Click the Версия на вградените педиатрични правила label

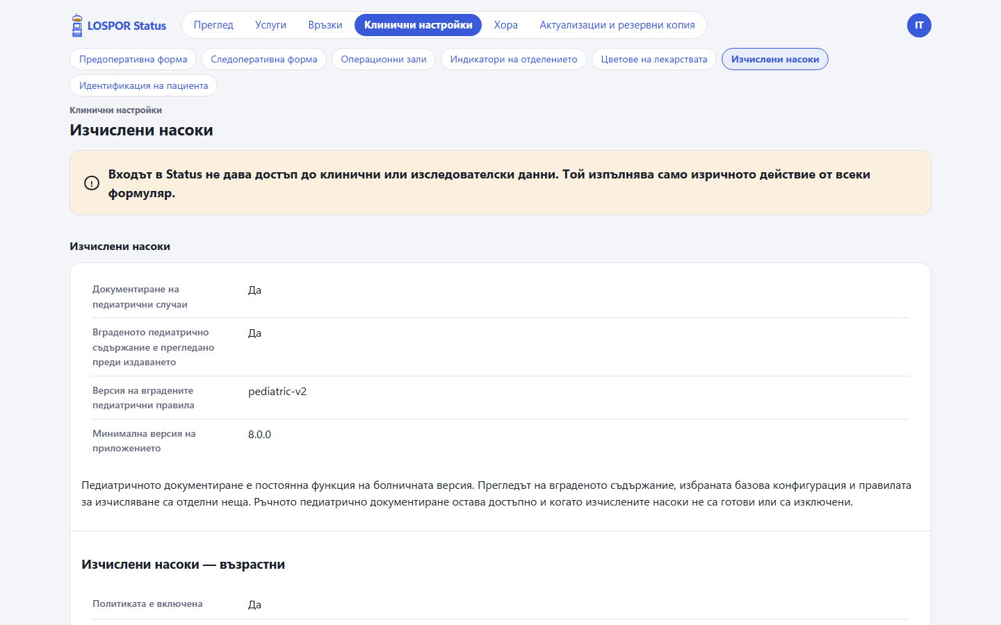coord(143,398)
